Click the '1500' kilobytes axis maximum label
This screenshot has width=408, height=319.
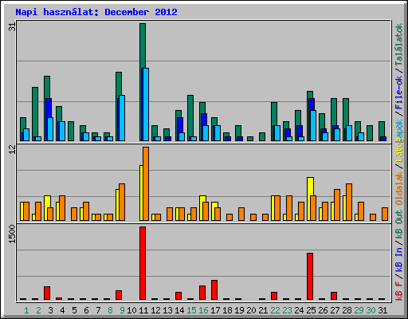[13, 234]
